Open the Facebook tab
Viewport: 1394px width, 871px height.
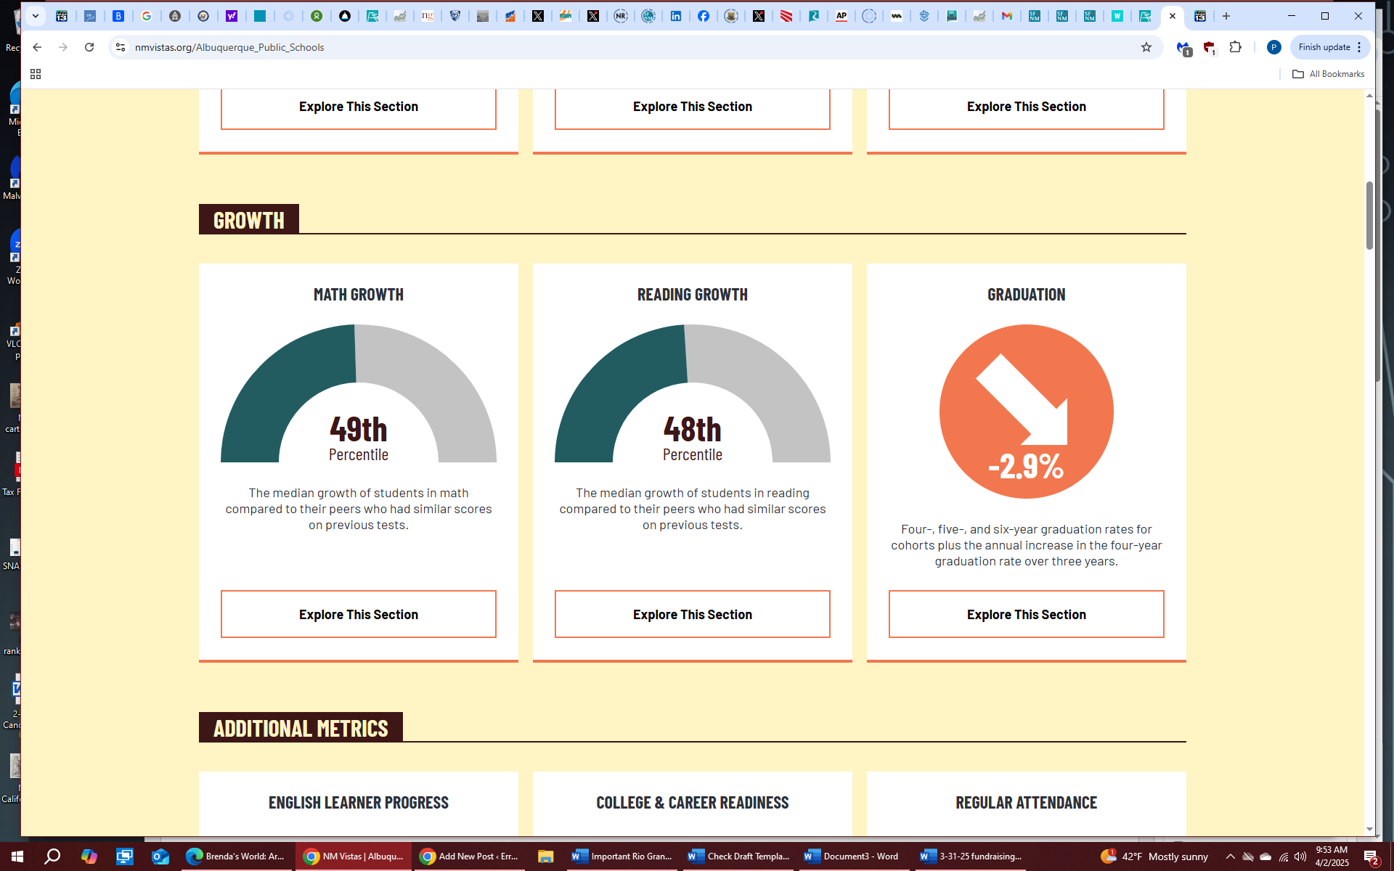click(704, 16)
